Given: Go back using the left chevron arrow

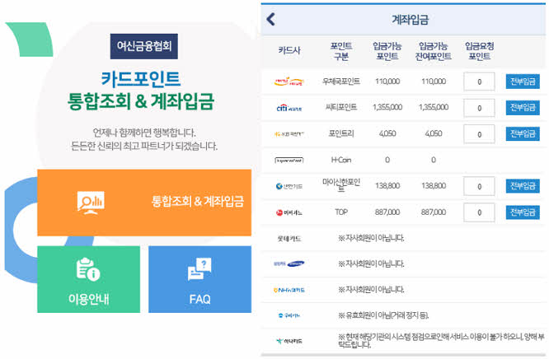Looking at the screenshot, I should (x=270, y=19).
